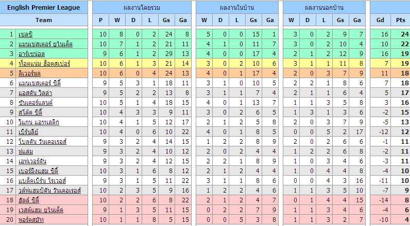Viewport: 410px width, 226px height.
Task: Open เอฟเวอร์ตัน team link
Action: [x=32, y=161]
